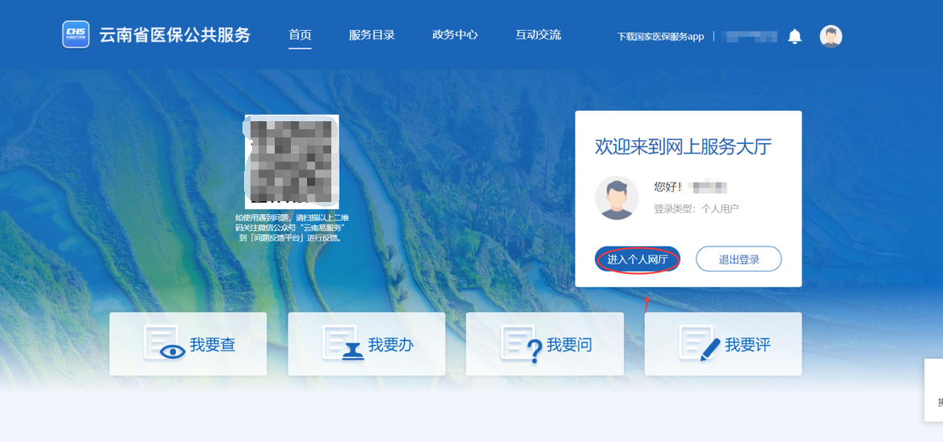
Task: Open the 我要办 card
Action: coord(366,344)
